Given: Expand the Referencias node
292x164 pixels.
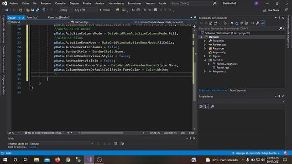Looking at the screenshot, I should (x=205, y=45).
